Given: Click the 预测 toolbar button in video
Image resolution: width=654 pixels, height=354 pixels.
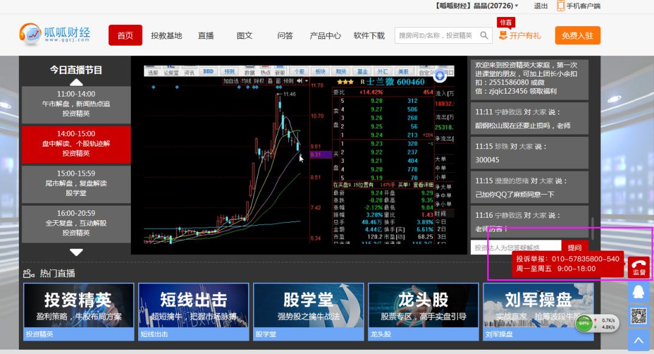Looking at the screenshot, I should click(229, 71).
